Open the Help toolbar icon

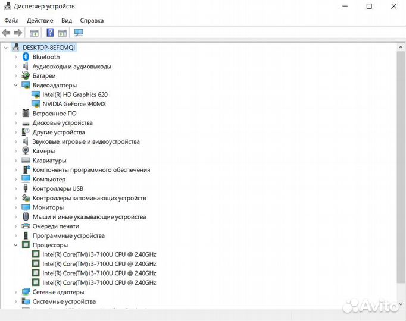[50, 33]
